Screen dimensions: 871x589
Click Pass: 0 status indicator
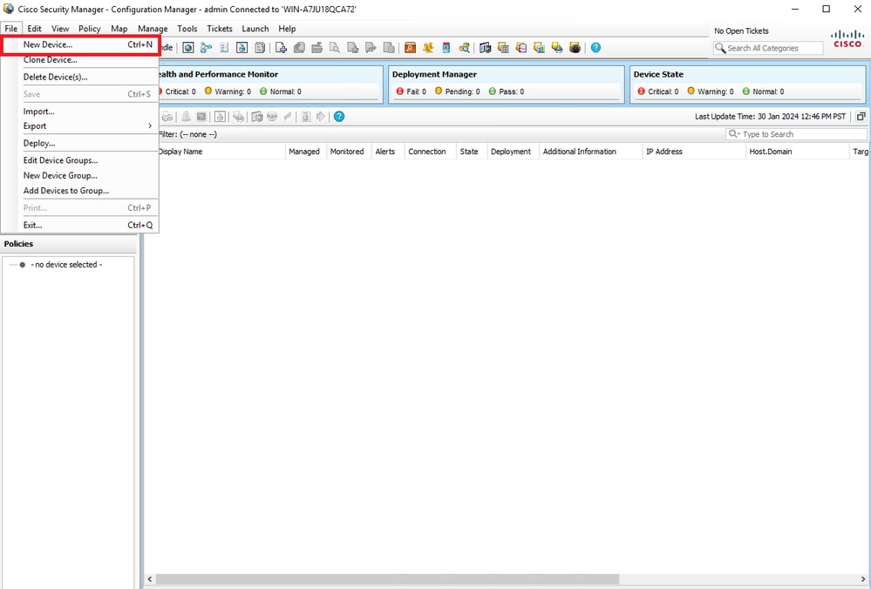pyautogui.click(x=506, y=91)
